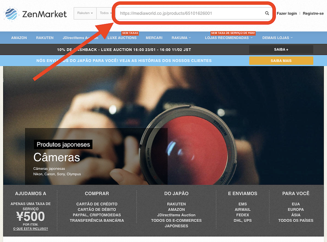Image resolution: width=327 pixels, height=242 pixels.
Task: Select LUXE AUCTIONS in the navigation bar
Action: pyautogui.click(x=122, y=38)
